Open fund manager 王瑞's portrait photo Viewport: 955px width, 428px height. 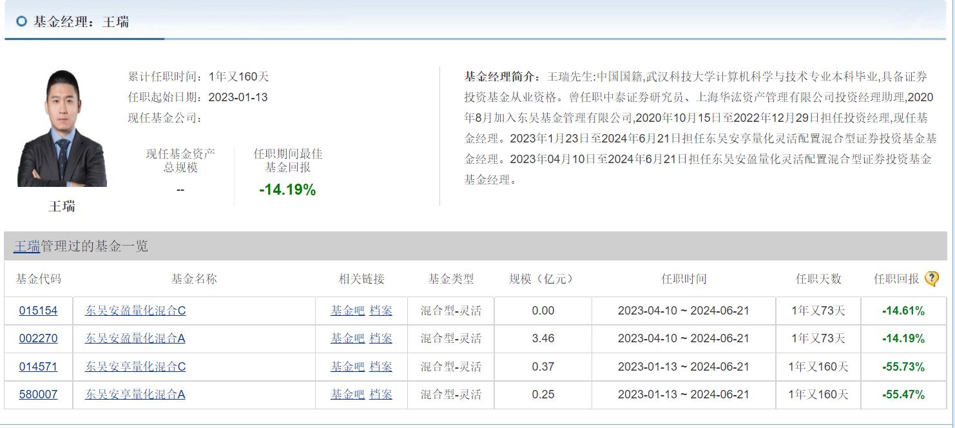[62, 129]
